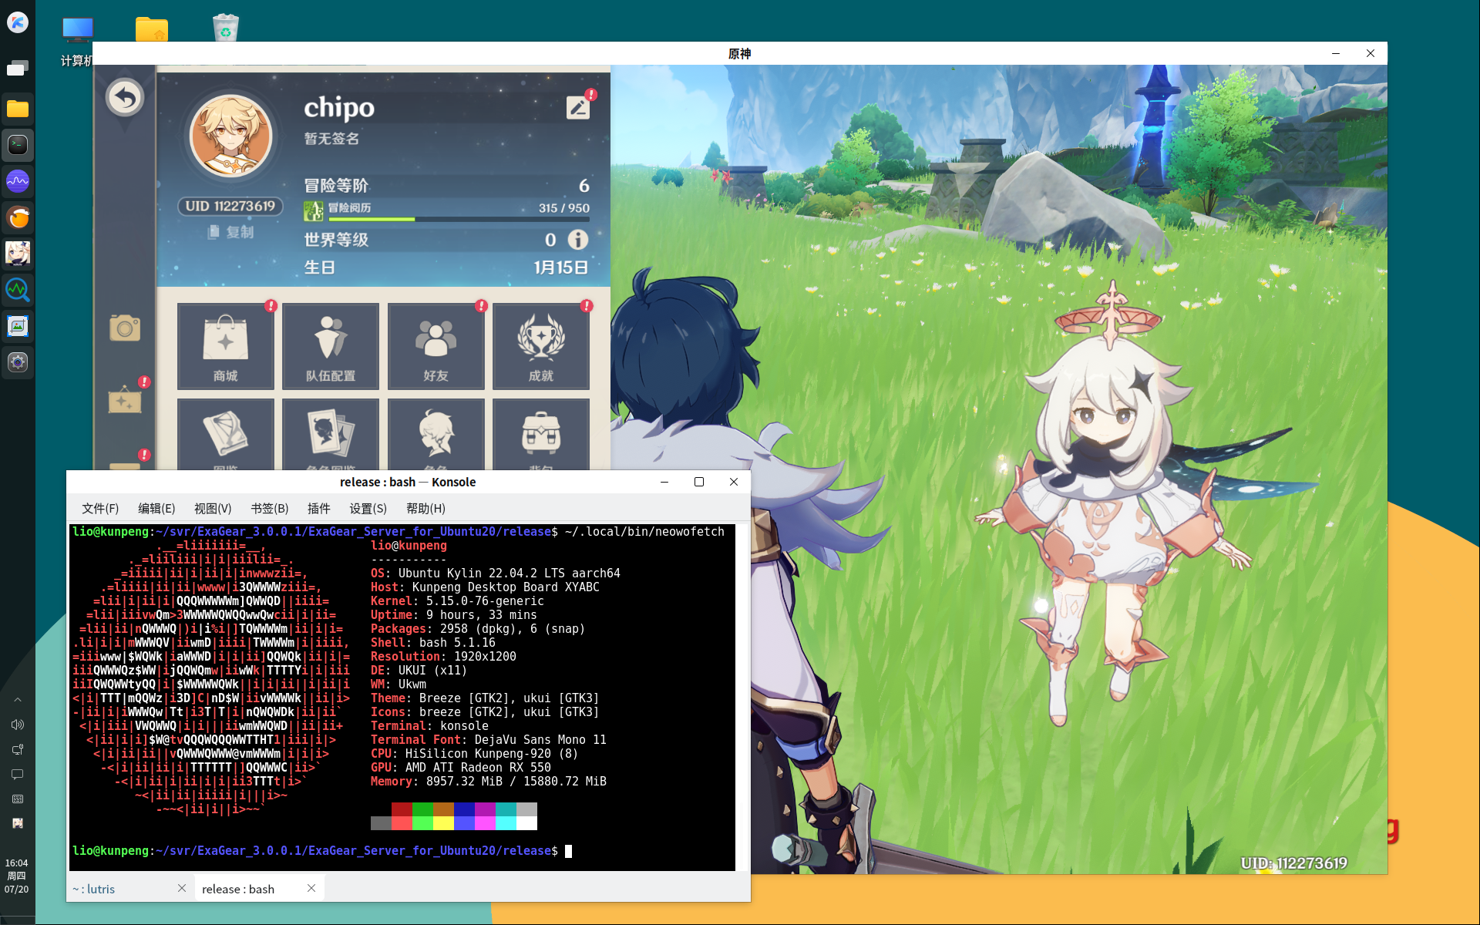The height and width of the screenshot is (925, 1480).
Task: Click the back arrow in Genshin menu
Action: pos(125,98)
